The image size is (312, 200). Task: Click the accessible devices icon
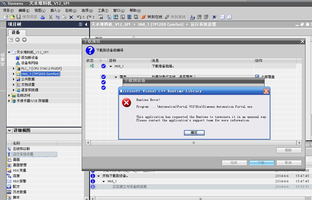tap(192, 17)
